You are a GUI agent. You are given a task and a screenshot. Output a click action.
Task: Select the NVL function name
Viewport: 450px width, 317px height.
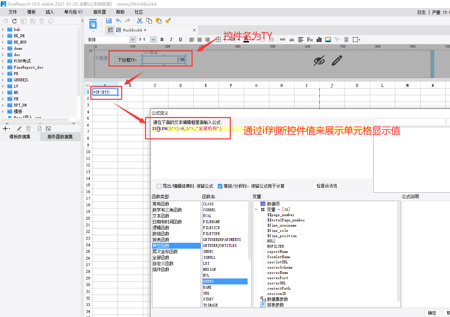click(206, 275)
